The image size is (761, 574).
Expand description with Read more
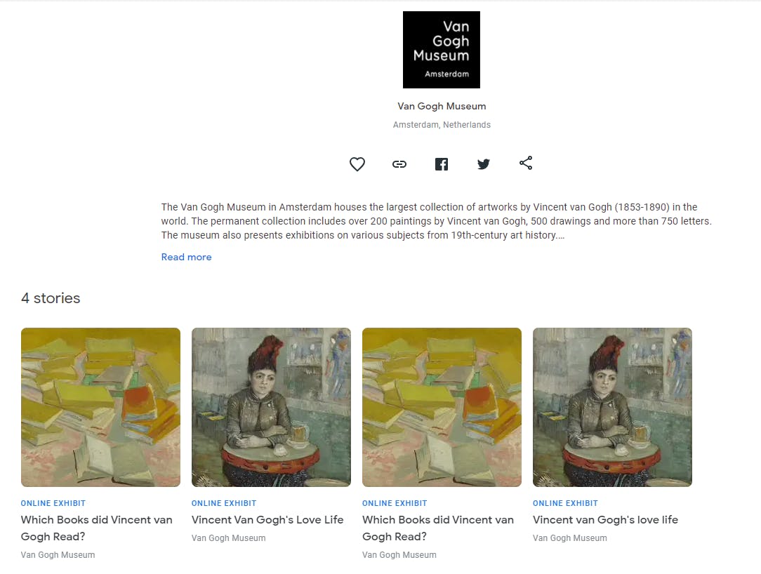coord(186,257)
